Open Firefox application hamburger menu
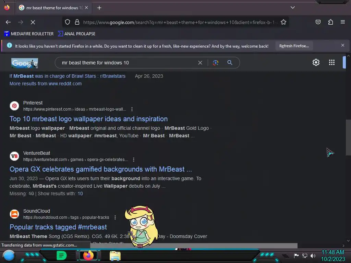 342,22
